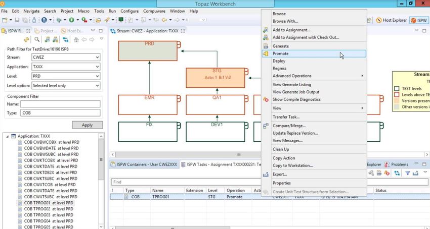
Task: Click the compile diagnostics icon in ISPW Tasks toolbar
Action: coord(387,173)
